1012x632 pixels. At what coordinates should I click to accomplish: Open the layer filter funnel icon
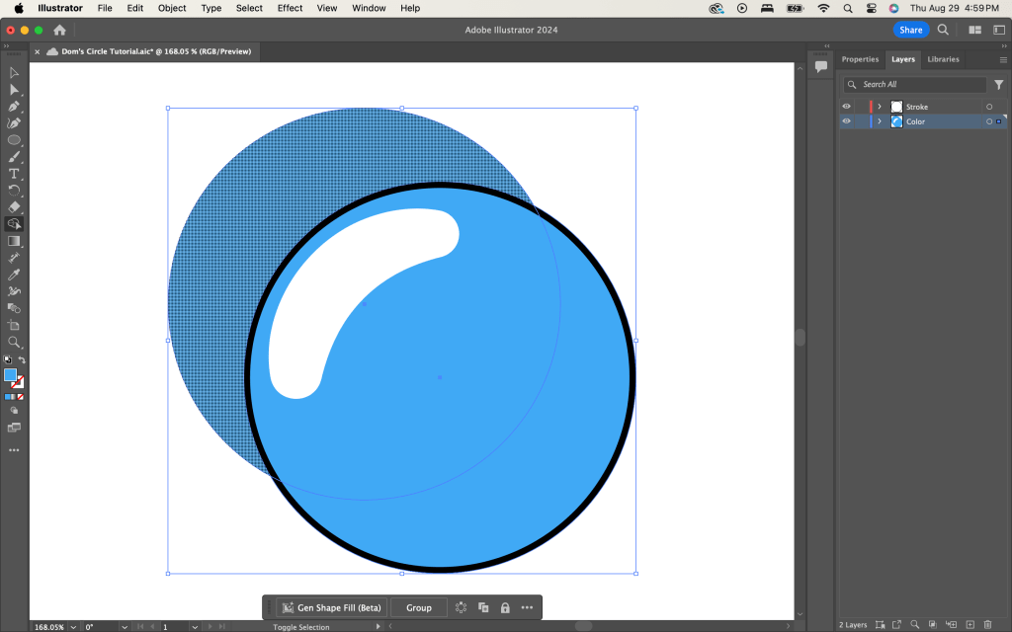click(998, 85)
